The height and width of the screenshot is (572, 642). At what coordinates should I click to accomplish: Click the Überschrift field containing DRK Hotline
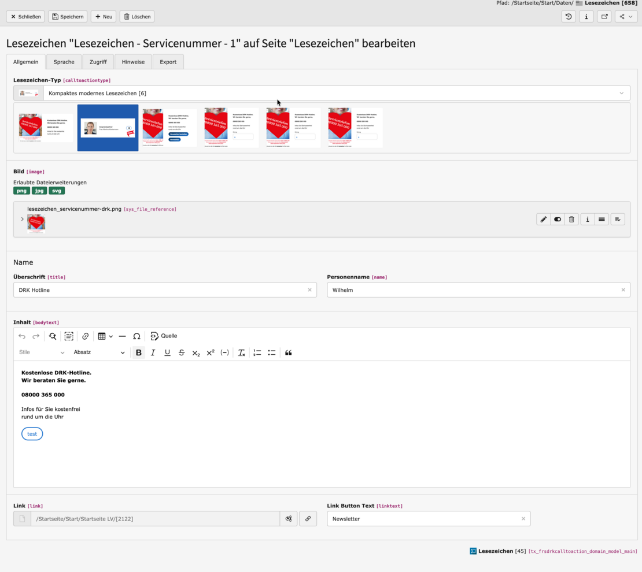tap(162, 290)
